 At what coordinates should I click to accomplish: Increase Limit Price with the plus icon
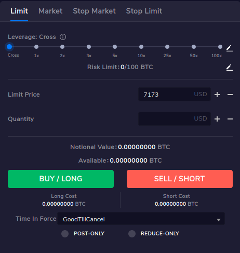tap(217, 95)
